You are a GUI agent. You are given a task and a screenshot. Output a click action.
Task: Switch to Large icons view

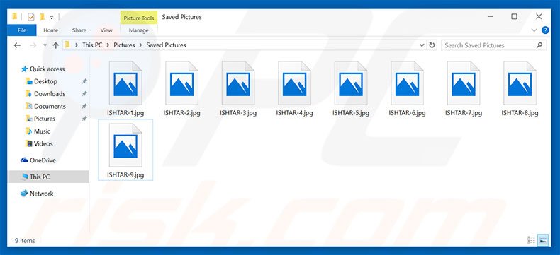pyautogui.click(x=543, y=240)
